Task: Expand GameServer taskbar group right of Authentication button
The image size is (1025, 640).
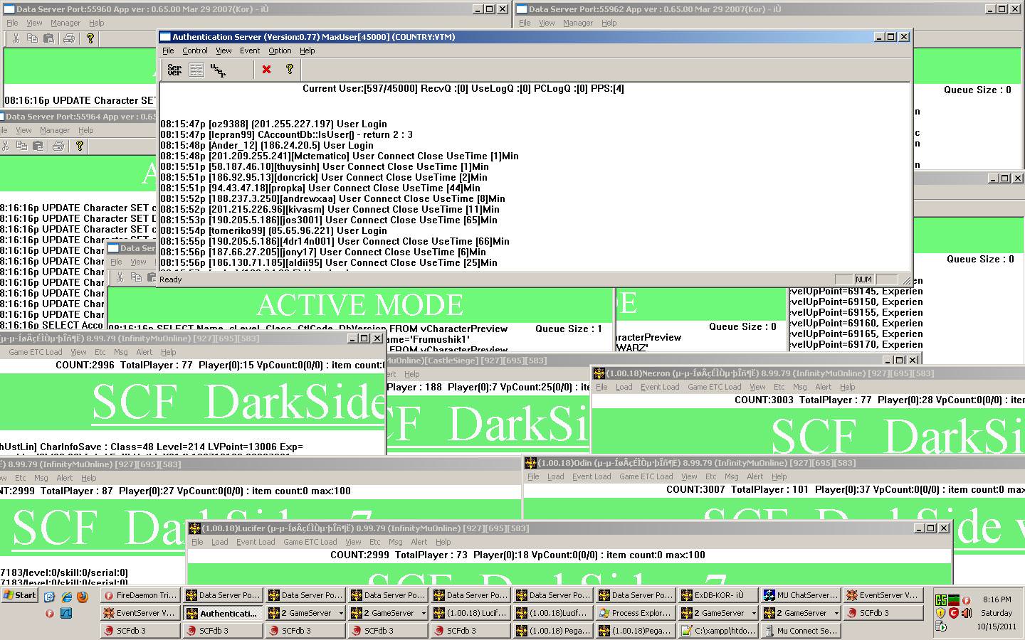Action: (x=305, y=613)
